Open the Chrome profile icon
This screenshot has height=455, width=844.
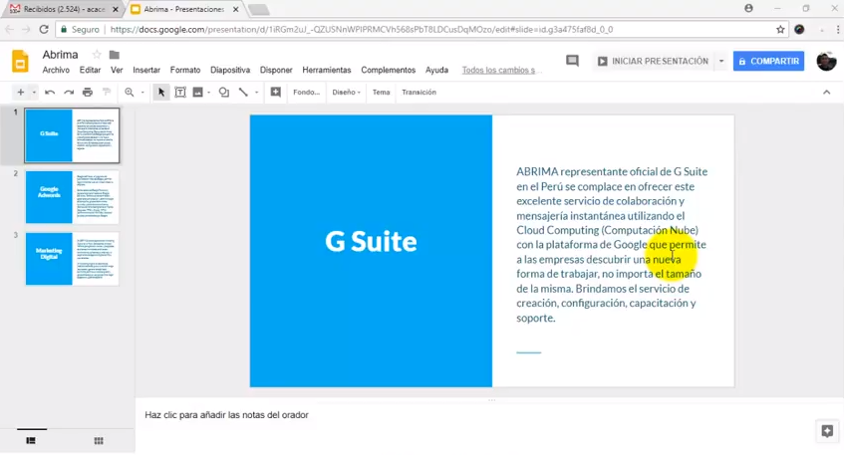pyautogui.click(x=748, y=8)
